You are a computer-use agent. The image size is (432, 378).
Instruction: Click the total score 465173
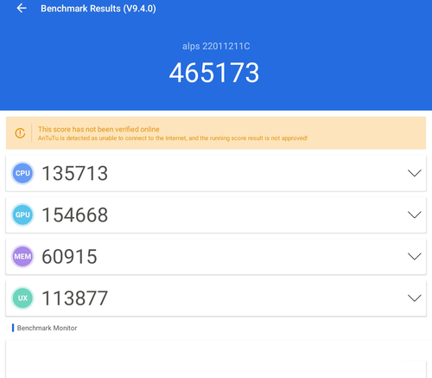click(214, 73)
